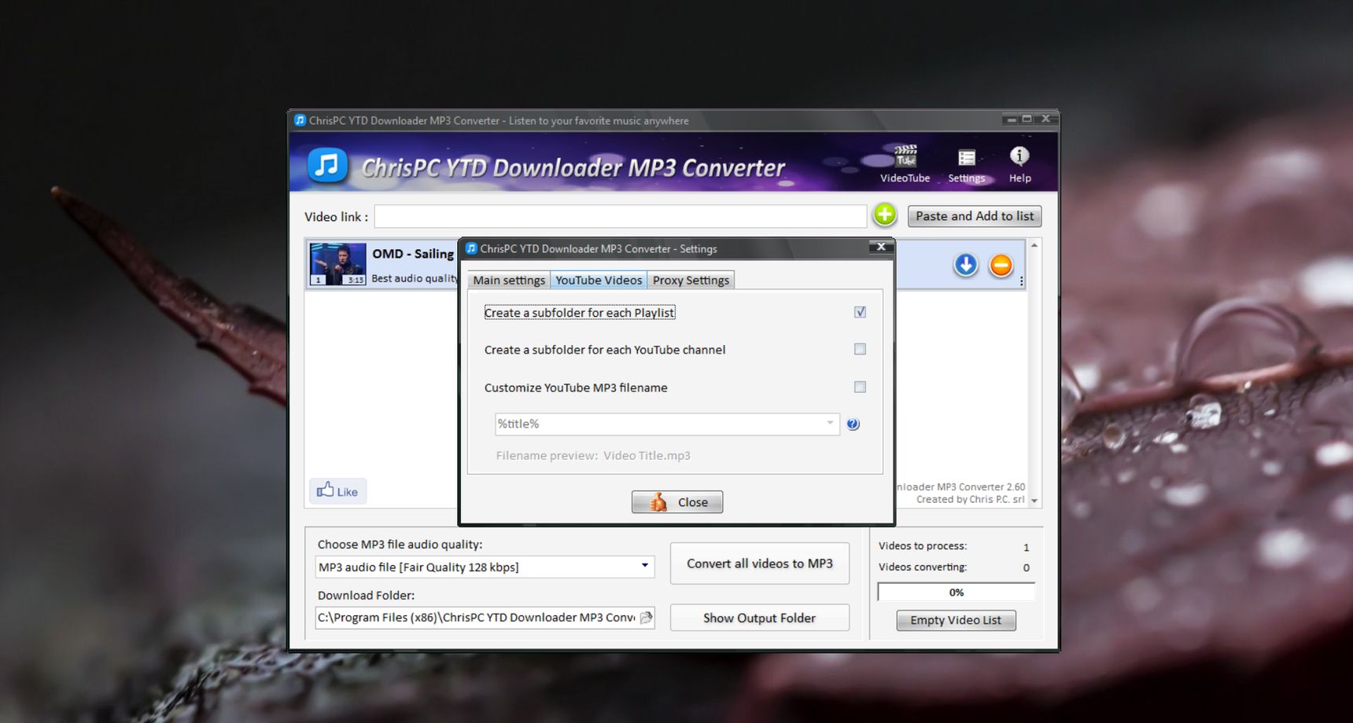Click the 'Videos converting:' label
The height and width of the screenshot is (723, 1353).
923,567
